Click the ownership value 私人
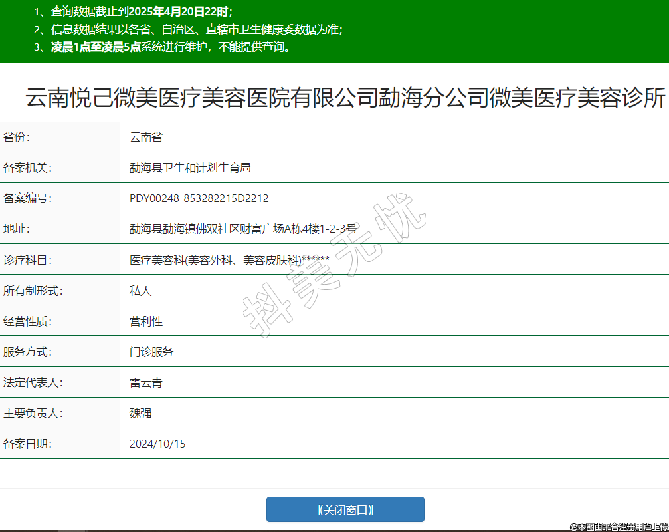 click(x=141, y=291)
